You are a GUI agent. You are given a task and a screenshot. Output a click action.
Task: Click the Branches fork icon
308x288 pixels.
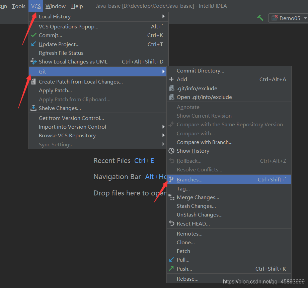coord(171,179)
